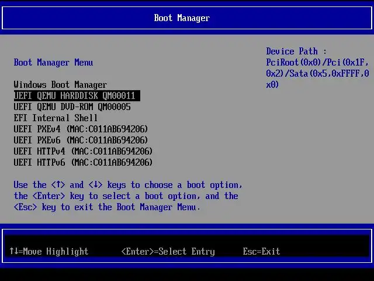The height and width of the screenshot is (281, 374).
Task: Select UEFI PXEv6 network boot entry
Action: click(81, 140)
